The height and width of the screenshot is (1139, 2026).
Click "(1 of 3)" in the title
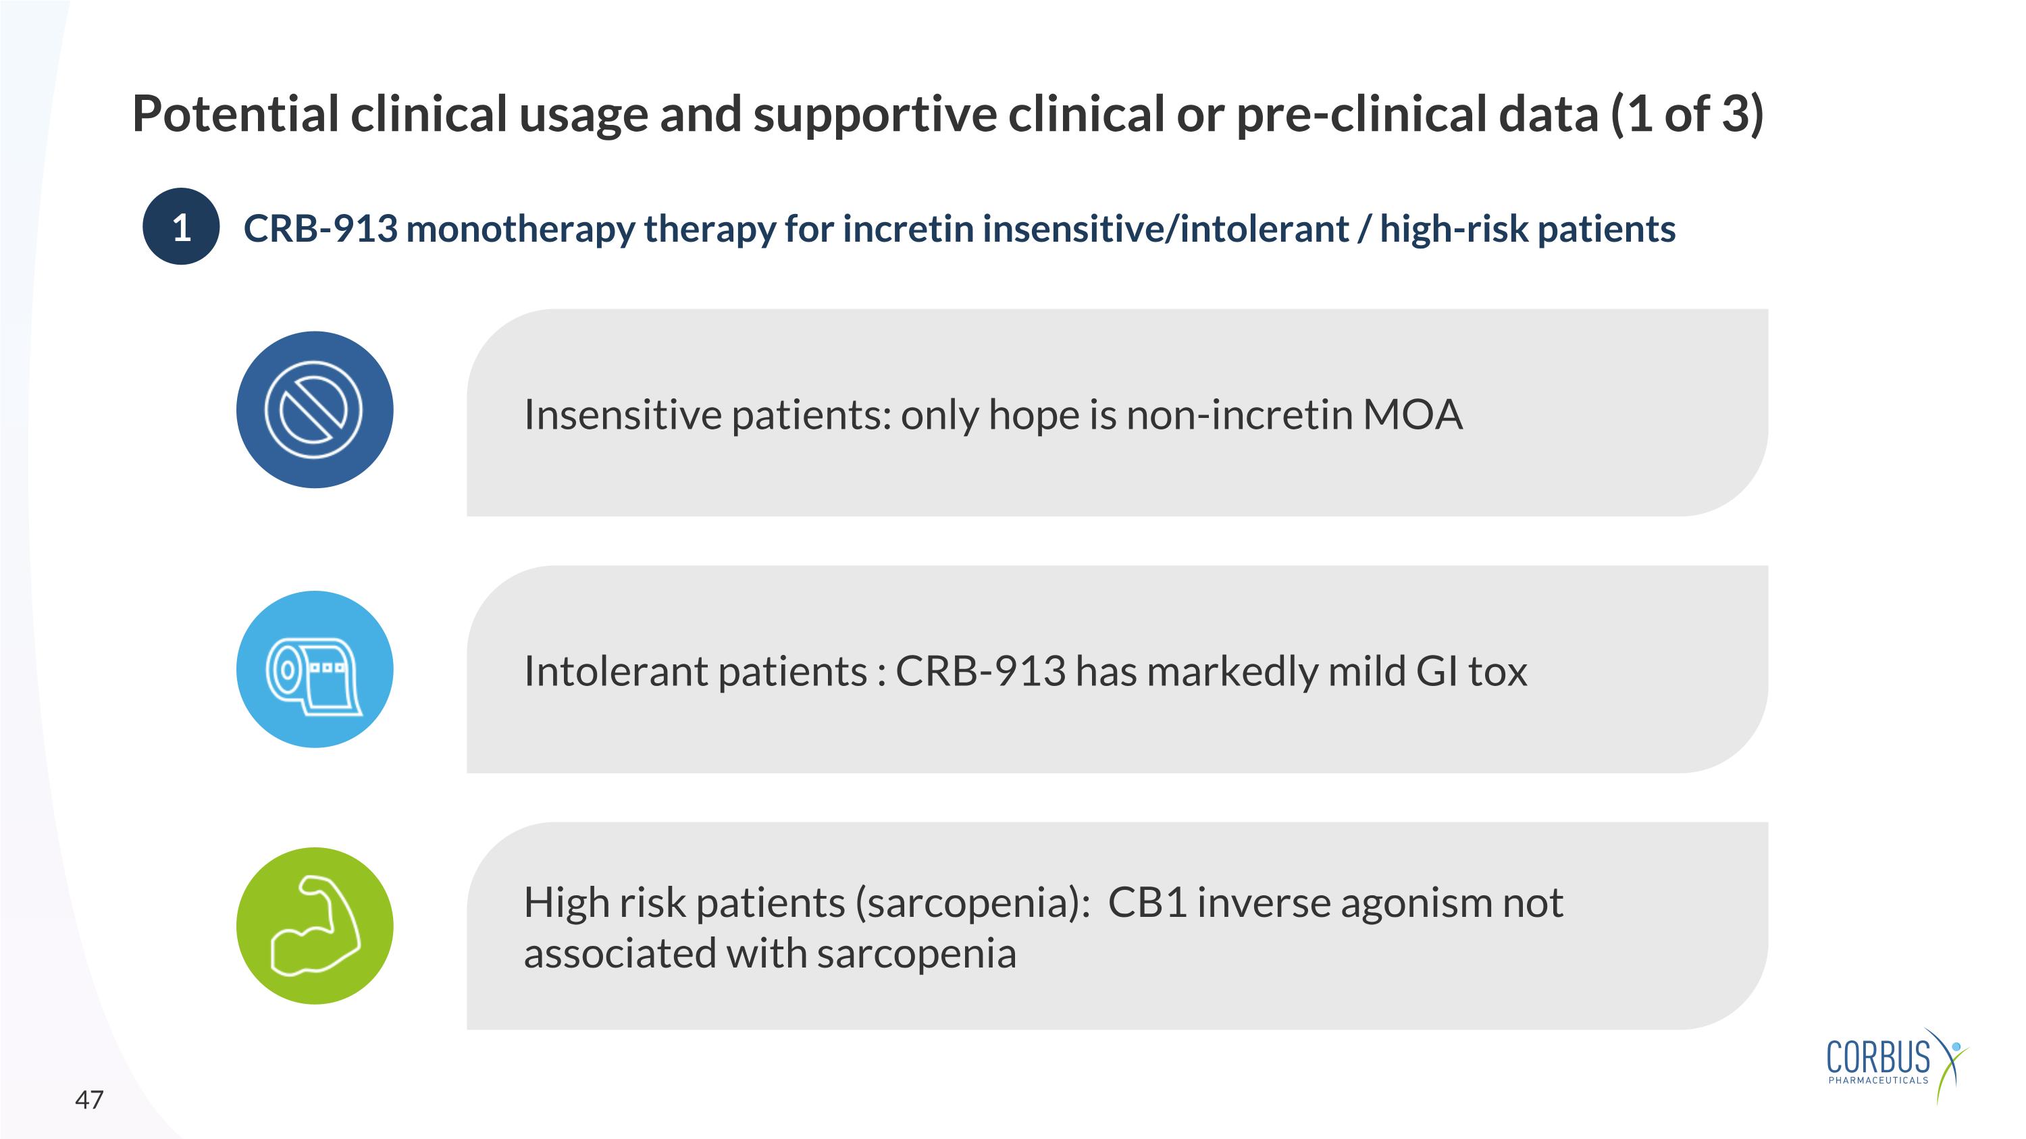click(x=1687, y=114)
